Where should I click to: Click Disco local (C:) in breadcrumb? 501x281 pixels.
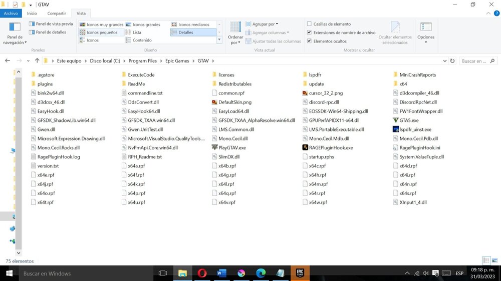(105, 61)
